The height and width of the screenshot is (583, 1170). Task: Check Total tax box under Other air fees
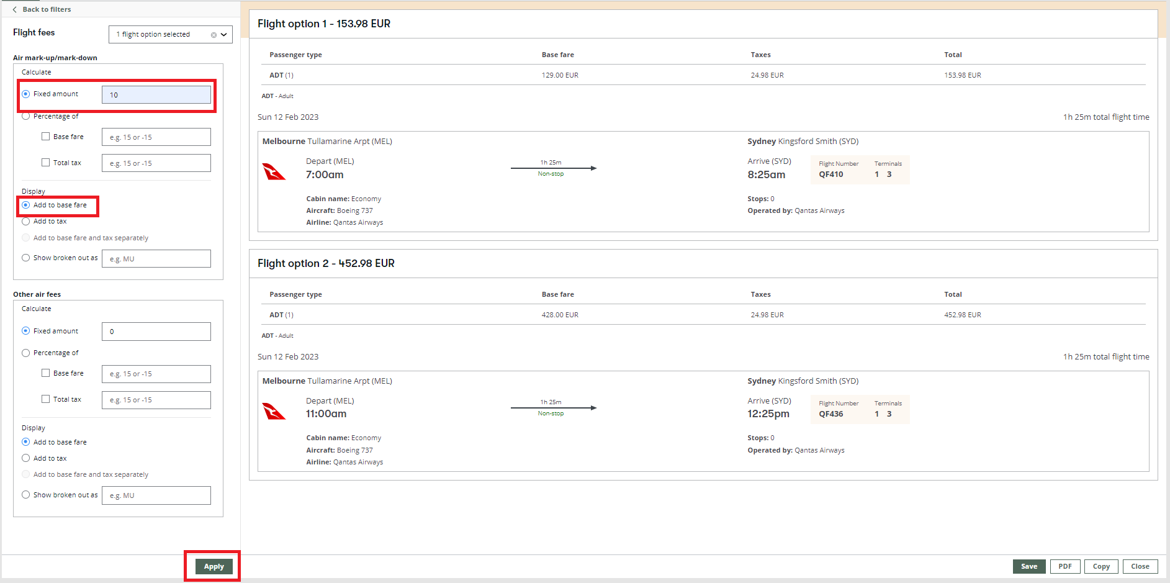[46, 399]
